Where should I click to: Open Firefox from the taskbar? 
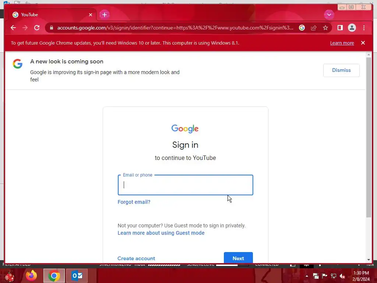coord(31,276)
